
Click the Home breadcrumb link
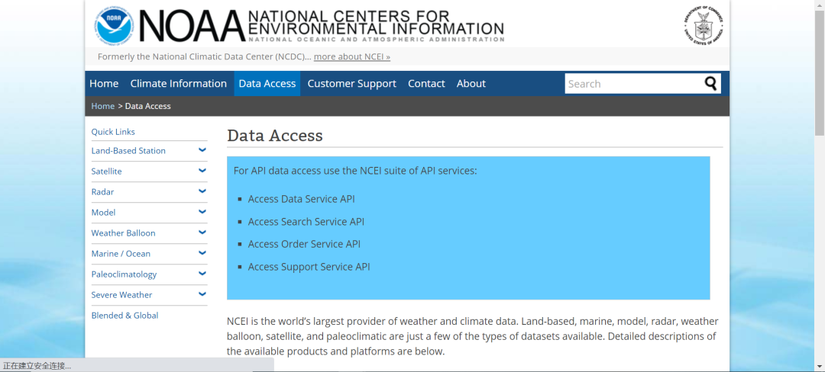click(102, 106)
